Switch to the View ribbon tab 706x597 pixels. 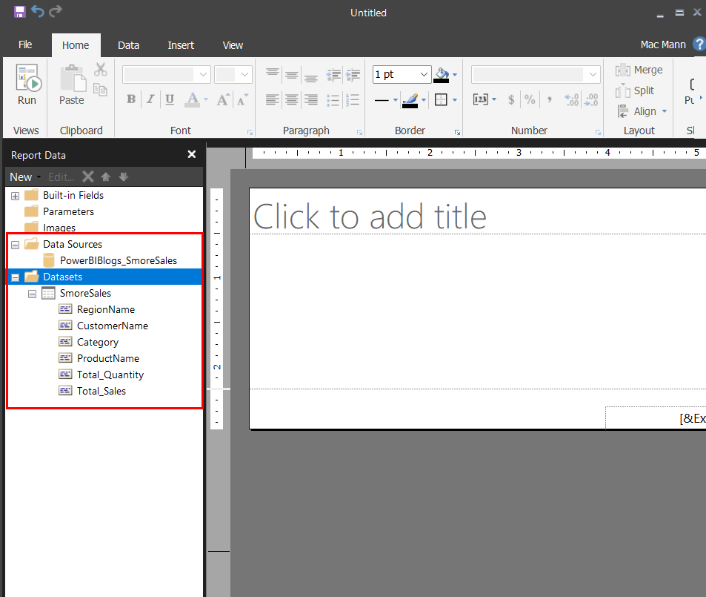pos(233,45)
